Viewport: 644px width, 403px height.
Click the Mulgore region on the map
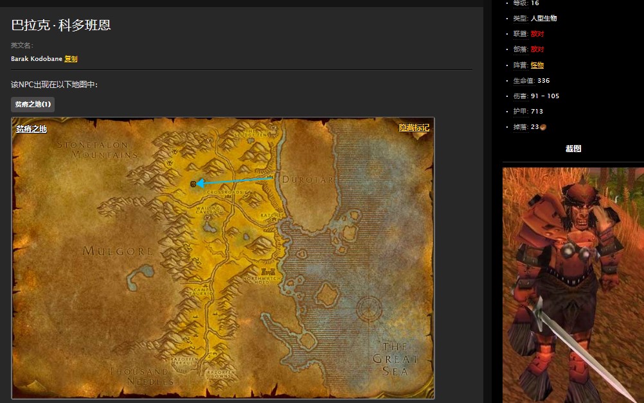click(x=118, y=251)
